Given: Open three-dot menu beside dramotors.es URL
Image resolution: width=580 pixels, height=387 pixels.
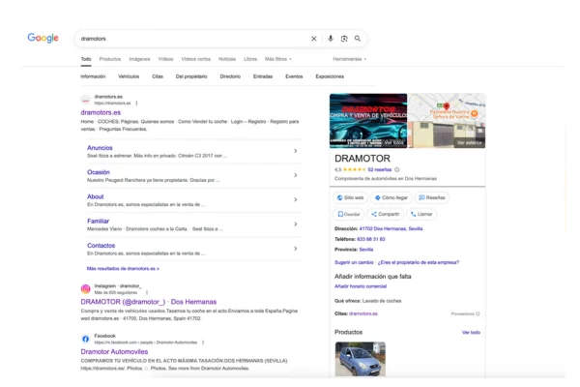Looking at the screenshot, I should pyautogui.click(x=136, y=104).
